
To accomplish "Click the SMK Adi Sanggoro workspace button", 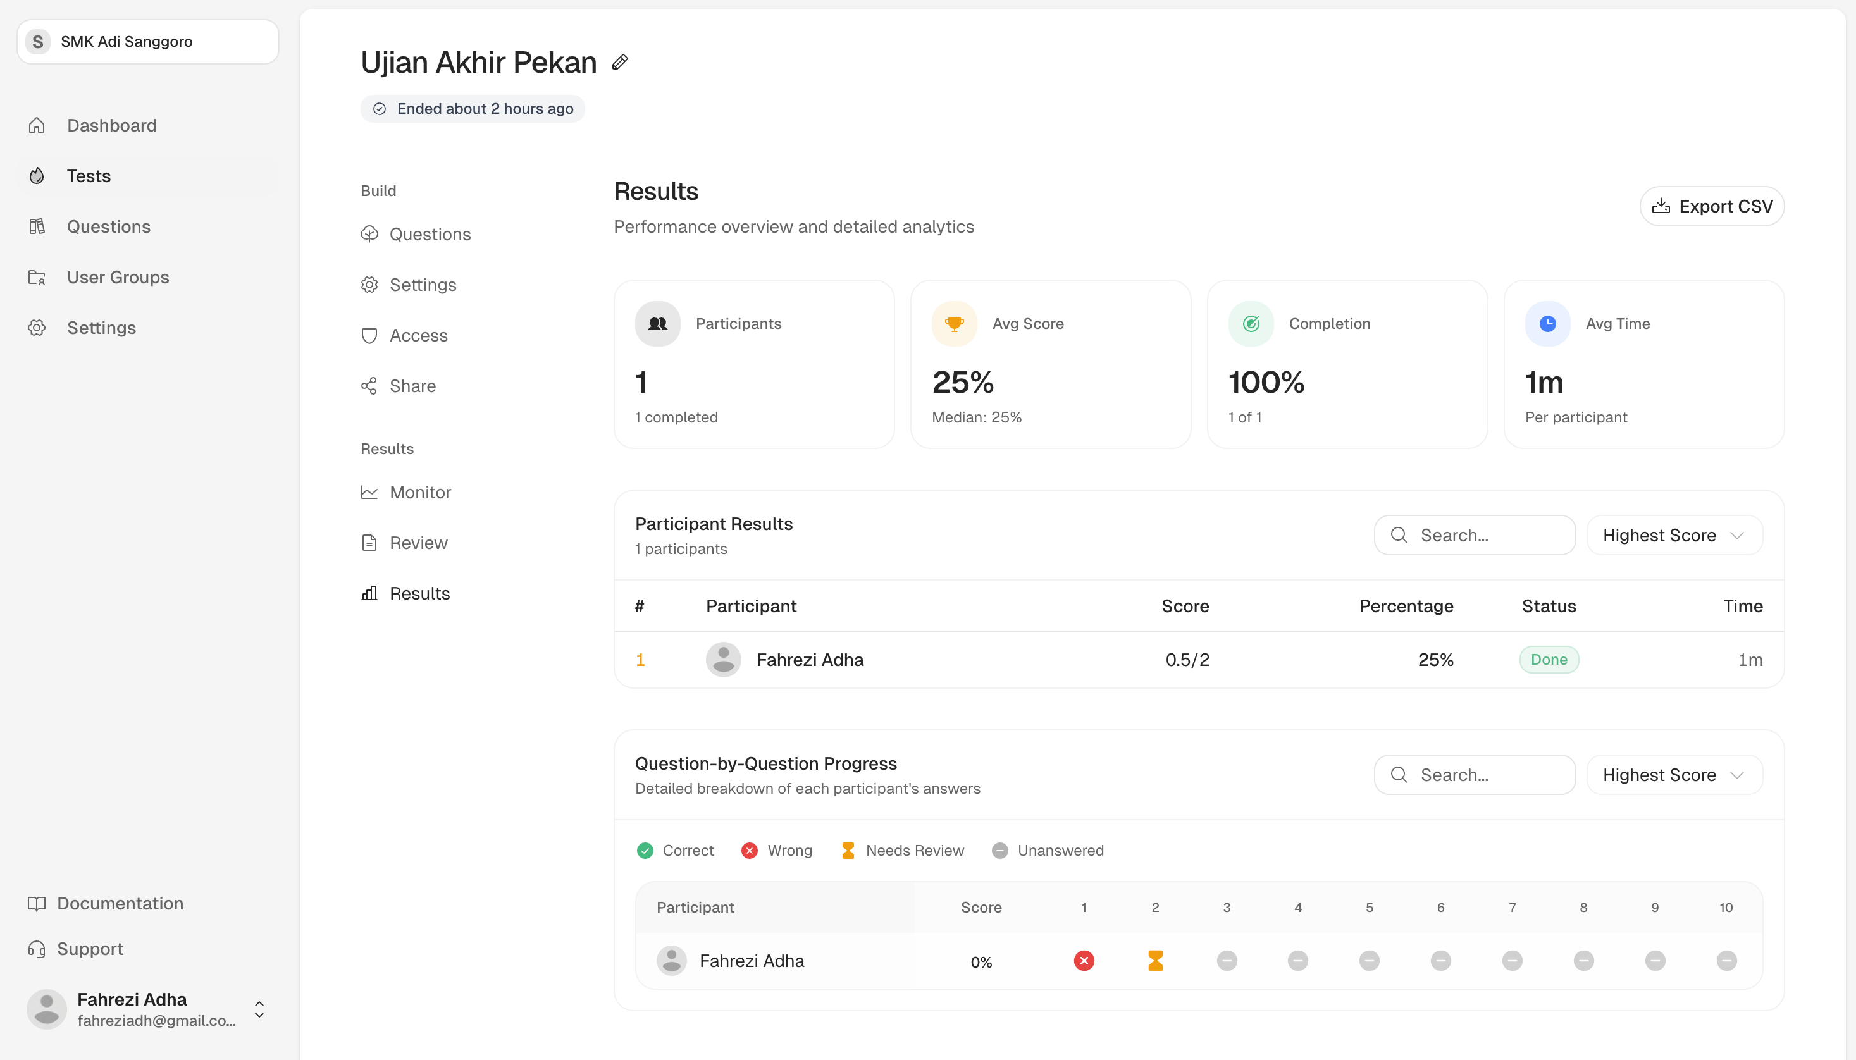I will click(x=147, y=40).
